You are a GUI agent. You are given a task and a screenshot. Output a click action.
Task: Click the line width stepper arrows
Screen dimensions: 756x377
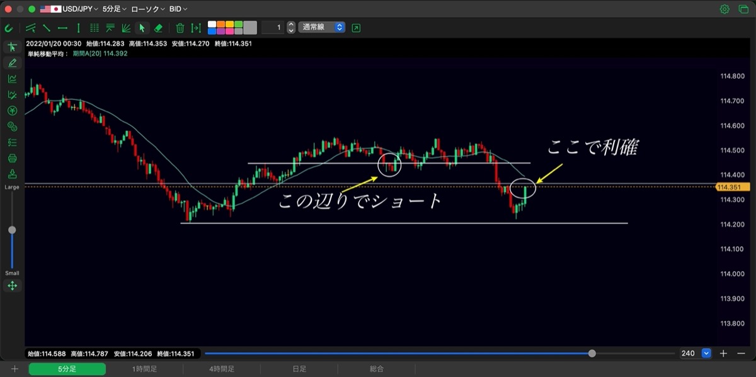point(290,28)
